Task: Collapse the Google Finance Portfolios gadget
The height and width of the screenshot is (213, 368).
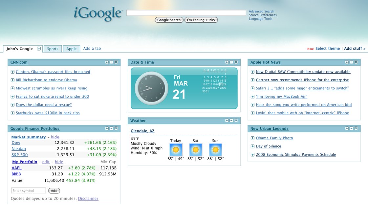Action: click(x=112, y=128)
